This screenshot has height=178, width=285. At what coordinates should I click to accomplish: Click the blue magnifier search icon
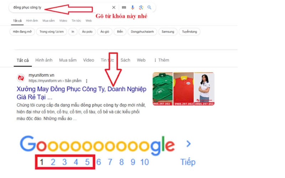point(149,7)
